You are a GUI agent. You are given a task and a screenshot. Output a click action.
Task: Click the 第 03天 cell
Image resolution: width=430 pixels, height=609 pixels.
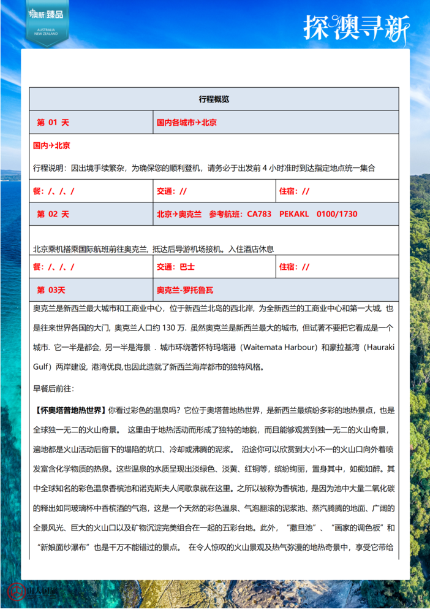[91, 290]
